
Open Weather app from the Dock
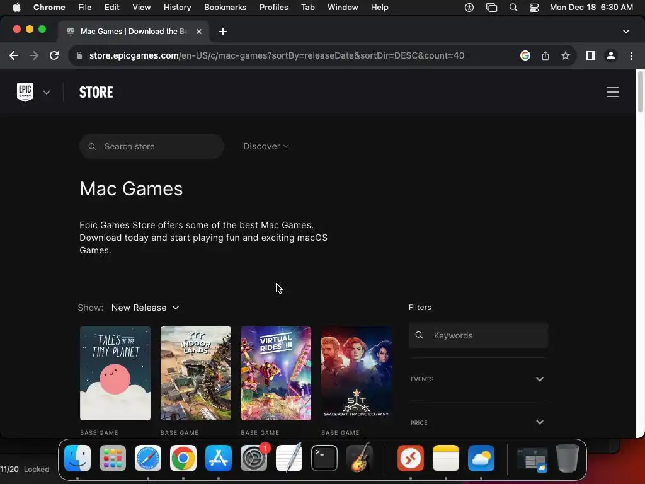point(481,458)
